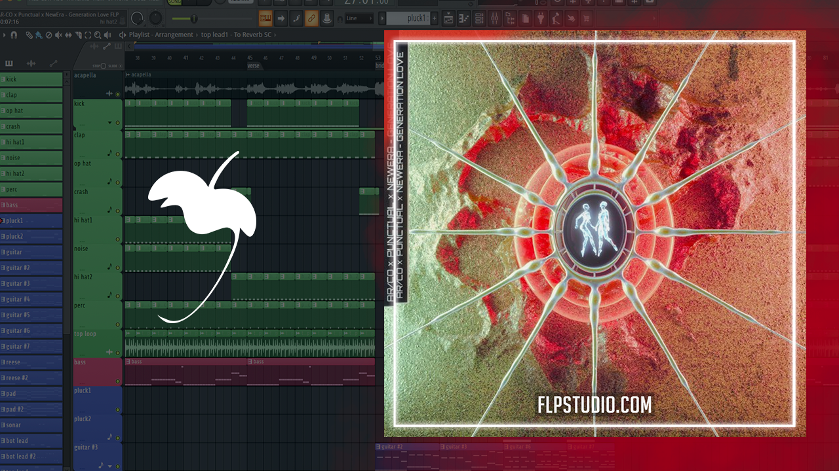839x471 pixels.
Task: Click the acapella audio clip waveform
Action: [x=254, y=88]
